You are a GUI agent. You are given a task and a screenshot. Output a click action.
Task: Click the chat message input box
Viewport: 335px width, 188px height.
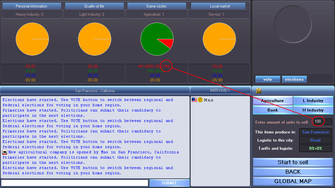click(x=74, y=183)
